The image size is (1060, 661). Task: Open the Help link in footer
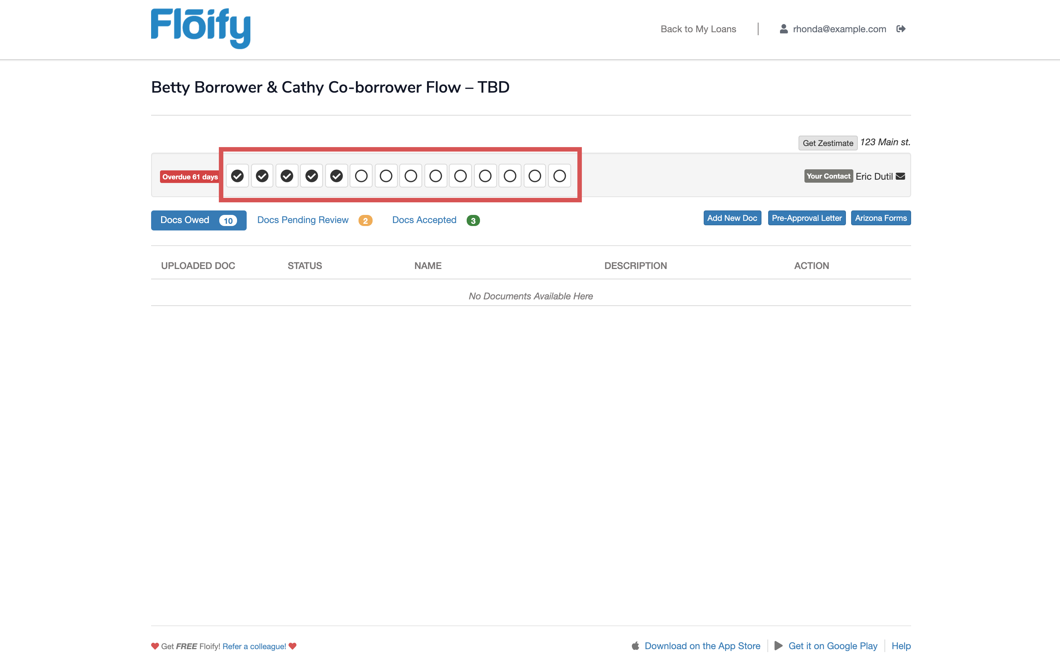click(900, 646)
